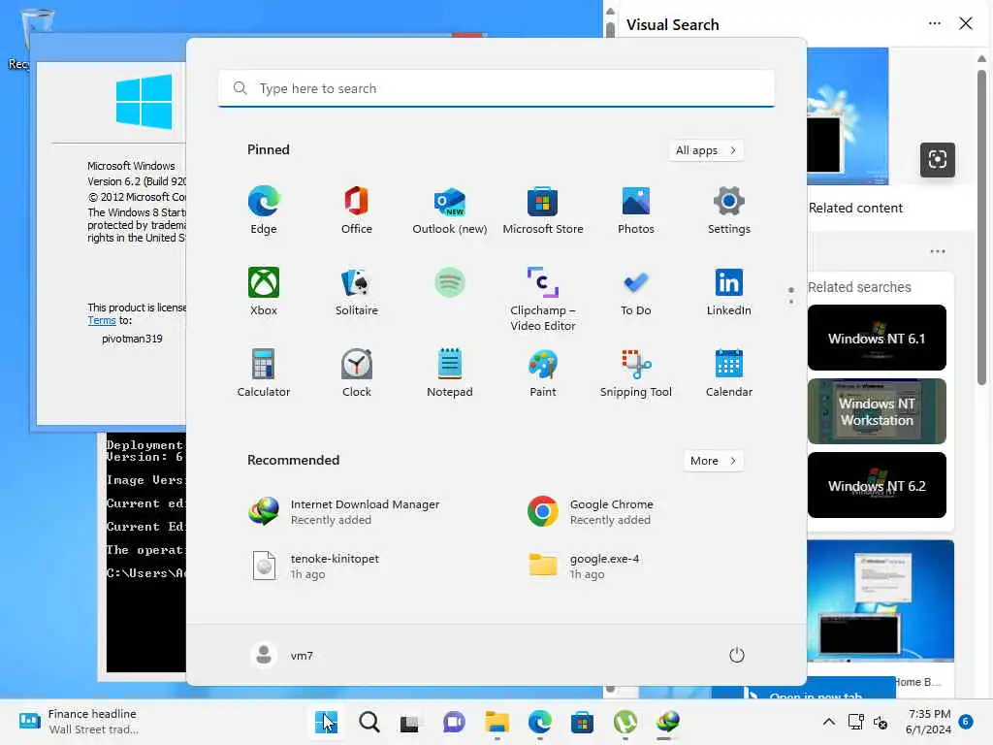Open Outlook (new) app
This screenshot has height=745, width=993.
450,211
